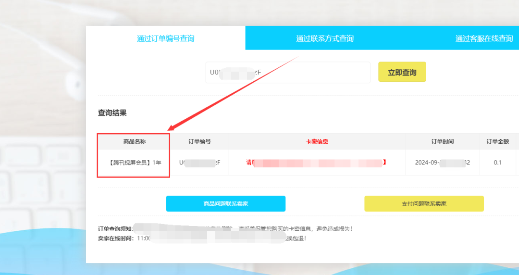Click the 立即查询 button
Image resolution: width=519 pixels, height=275 pixels.
(402, 72)
